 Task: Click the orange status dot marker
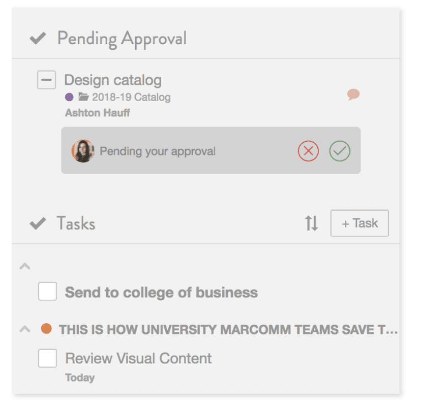46,329
